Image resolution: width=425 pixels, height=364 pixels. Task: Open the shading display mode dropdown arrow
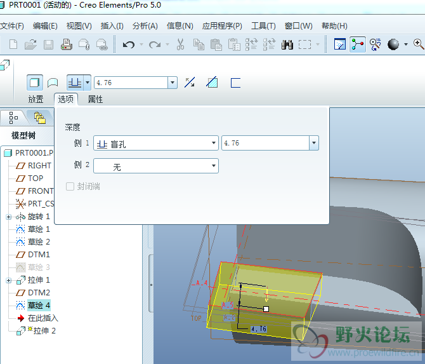click(405, 44)
